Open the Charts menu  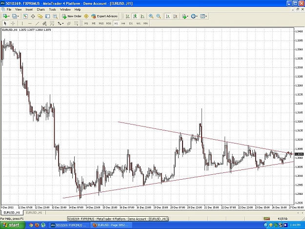[x=41, y=10]
